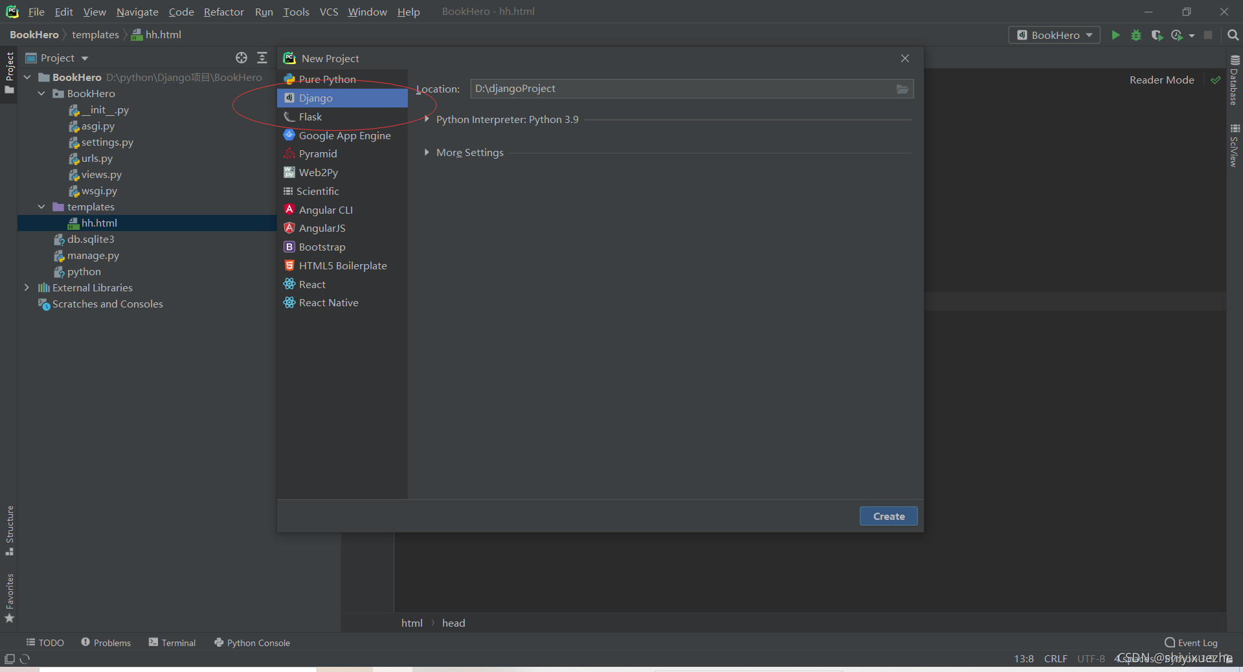Screen dimensions: 1243x672
Task: Click templates breadcrumb in navigation bar
Action: pyautogui.click(x=95, y=34)
